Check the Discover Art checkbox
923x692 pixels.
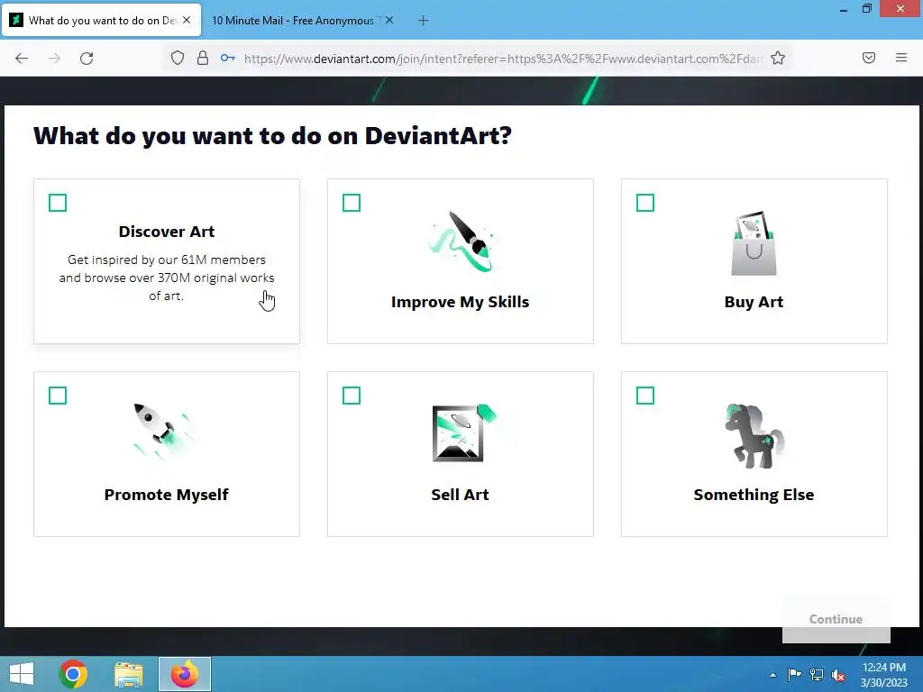pyautogui.click(x=58, y=203)
